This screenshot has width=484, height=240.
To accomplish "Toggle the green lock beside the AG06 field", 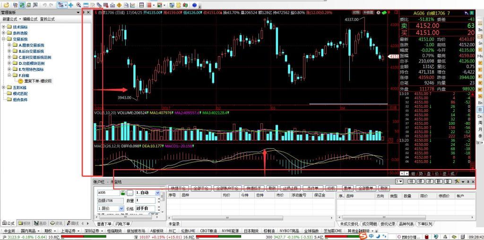I will click(123, 193).
